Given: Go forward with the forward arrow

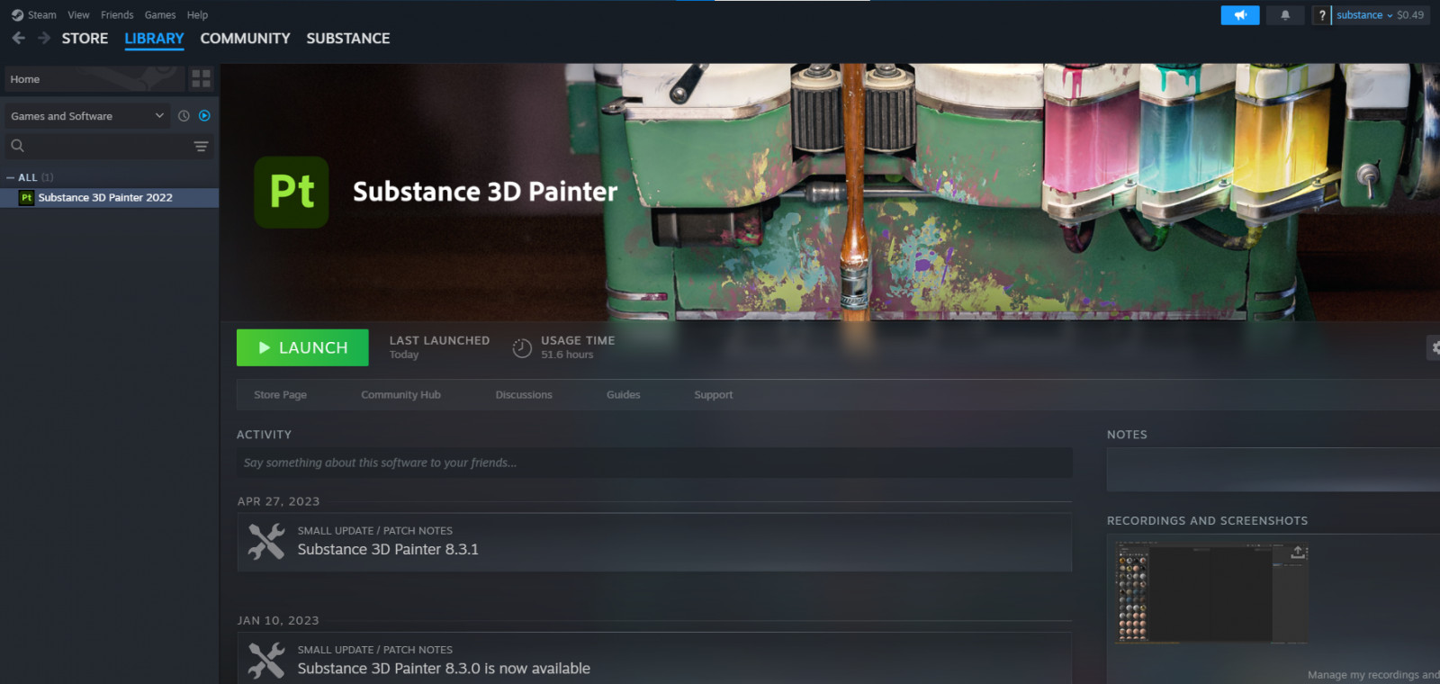Looking at the screenshot, I should [x=44, y=38].
